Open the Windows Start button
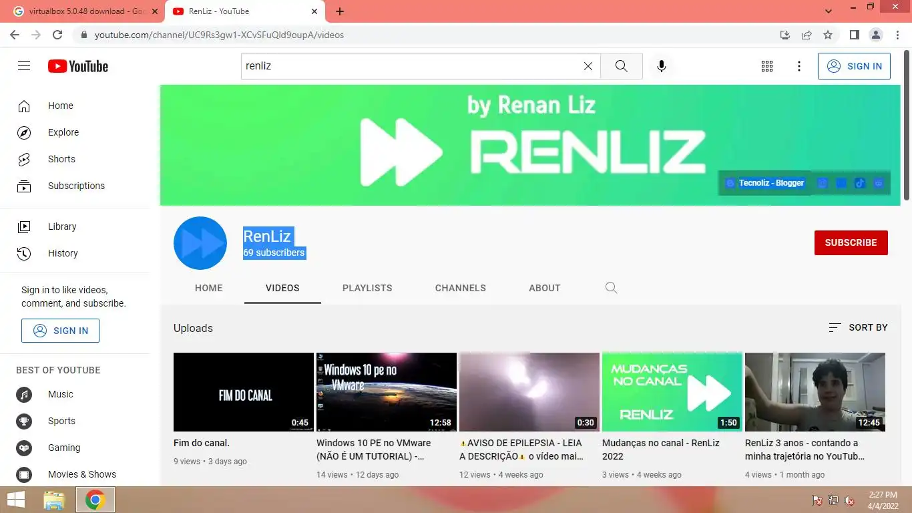Viewport: 912px width, 513px height. coord(15,500)
